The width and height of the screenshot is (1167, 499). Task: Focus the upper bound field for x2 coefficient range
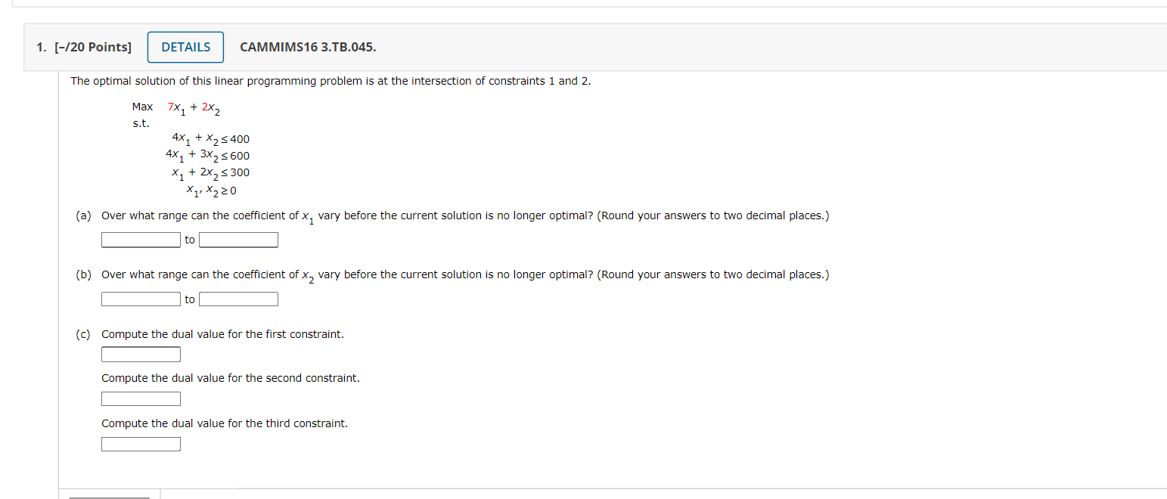click(238, 299)
